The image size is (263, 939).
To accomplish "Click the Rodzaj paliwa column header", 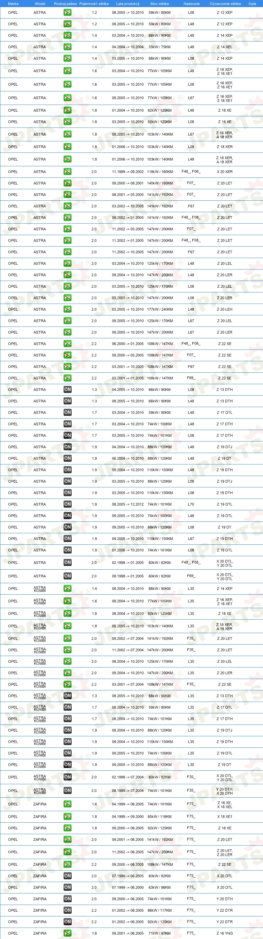I will point(65,4).
